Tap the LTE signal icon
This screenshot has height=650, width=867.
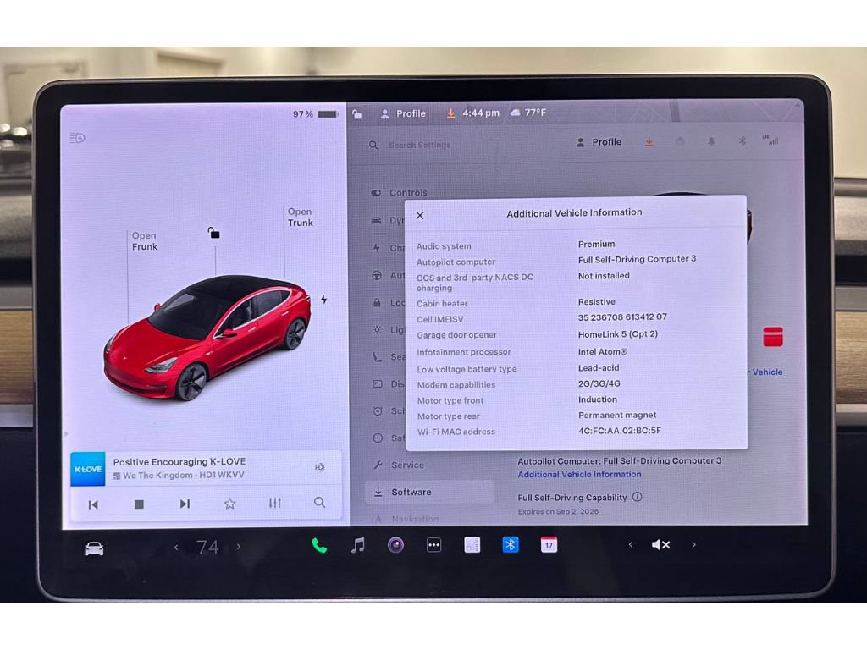pyautogui.click(x=770, y=140)
